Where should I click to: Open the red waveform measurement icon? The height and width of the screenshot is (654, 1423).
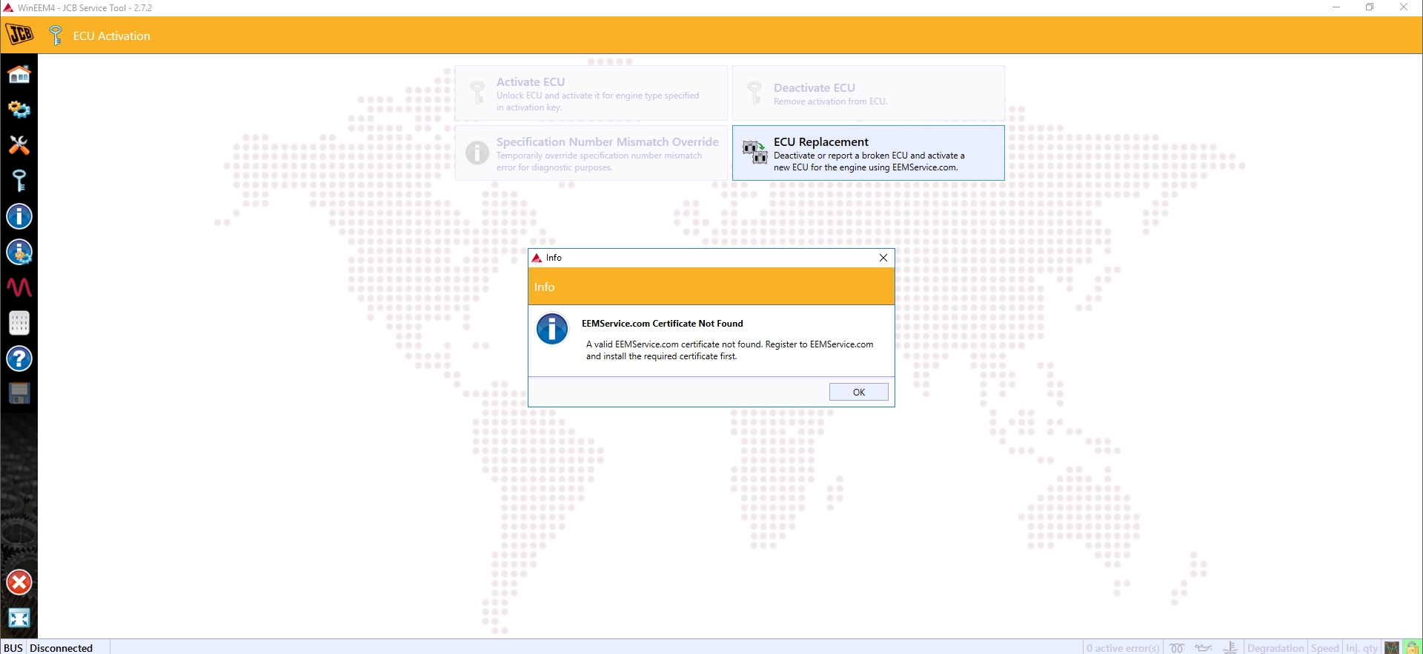pos(19,287)
